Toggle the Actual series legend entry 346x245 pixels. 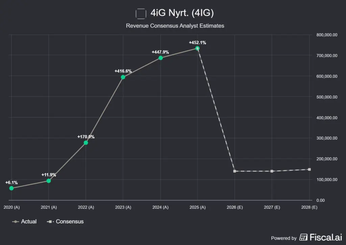pos(24,221)
